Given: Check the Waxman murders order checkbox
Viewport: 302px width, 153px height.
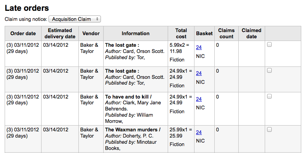Looking at the screenshot, I should coord(269,129).
